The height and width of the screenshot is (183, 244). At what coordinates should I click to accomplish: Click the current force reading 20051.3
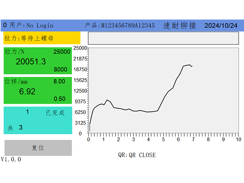[x=31, y=61]
